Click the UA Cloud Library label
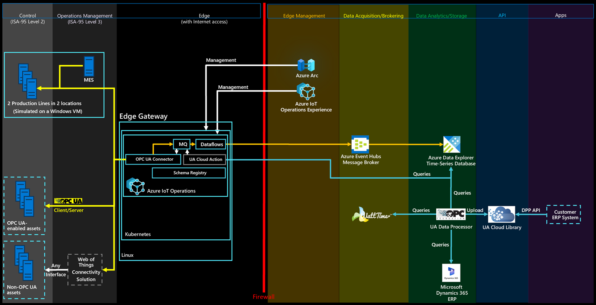The image size is (596, 305). 502,227
